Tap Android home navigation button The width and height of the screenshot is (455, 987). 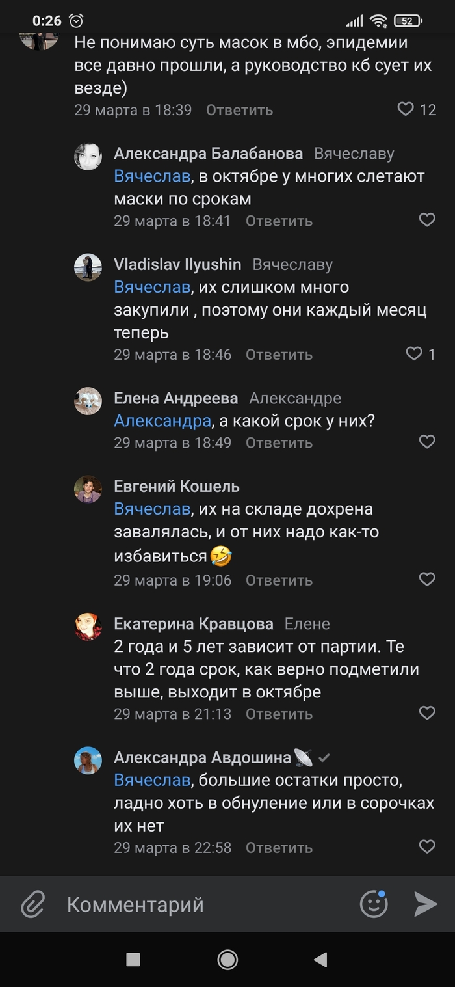coord(227,960)
